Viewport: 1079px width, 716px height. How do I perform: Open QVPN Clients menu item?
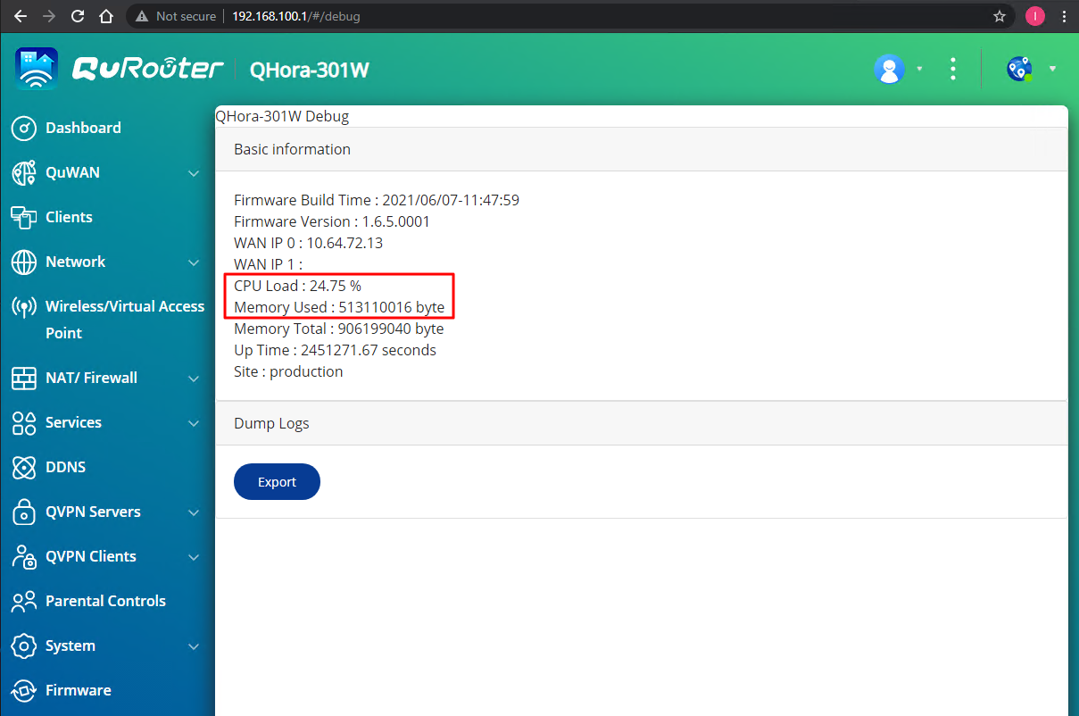pyautogui.click(x=91, y=556)
